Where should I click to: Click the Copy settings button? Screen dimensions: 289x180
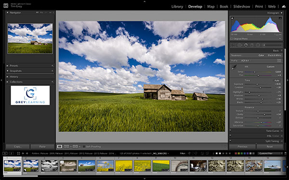18,146
